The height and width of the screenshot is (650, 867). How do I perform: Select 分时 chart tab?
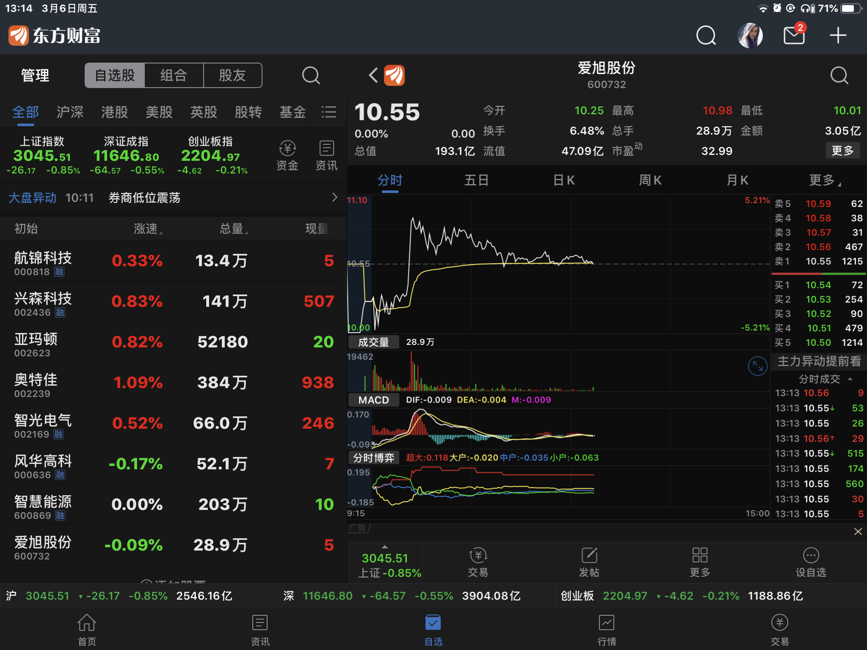tap(390, 180)
